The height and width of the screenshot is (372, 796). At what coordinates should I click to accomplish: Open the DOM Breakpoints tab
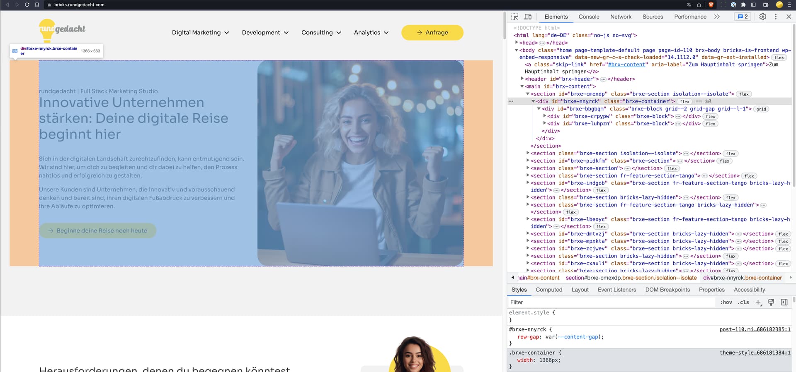tap(667, 290)
